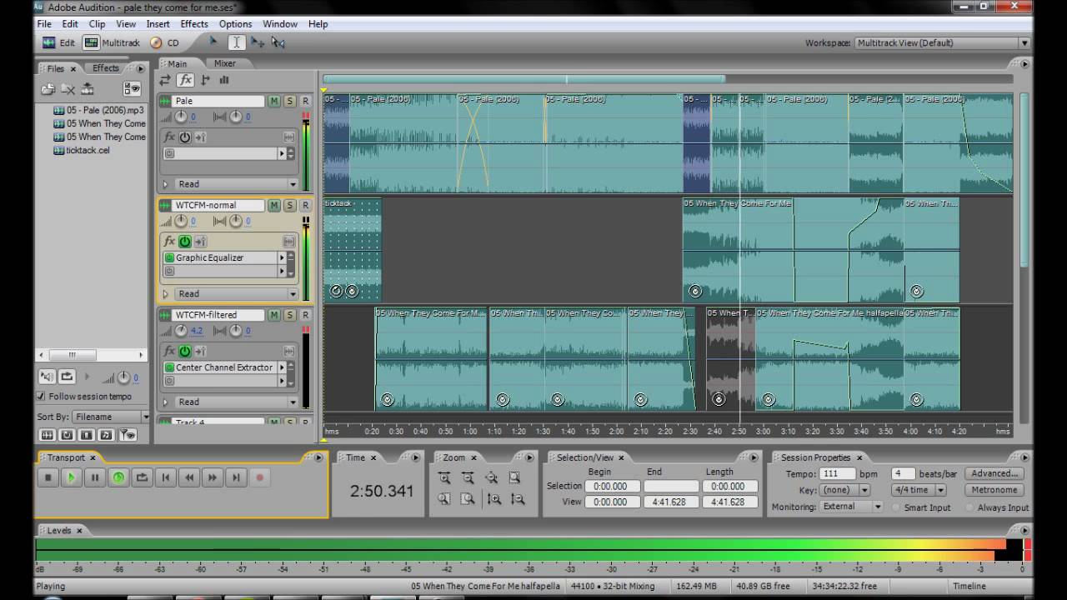Screen dimensions: 1067x600
Task: Click the Advanced button in Session Properties
Action: (x=994, y=473)
